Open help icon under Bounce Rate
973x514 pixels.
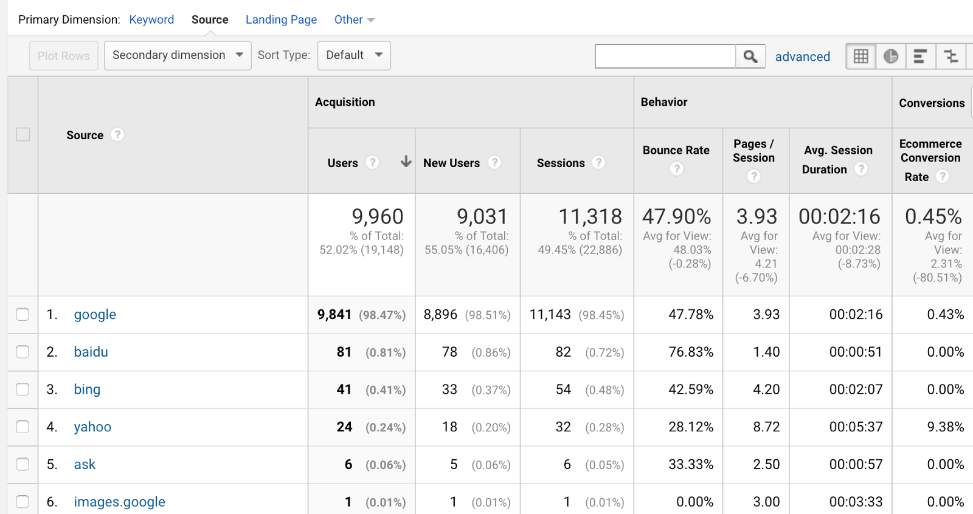(676, 169)
